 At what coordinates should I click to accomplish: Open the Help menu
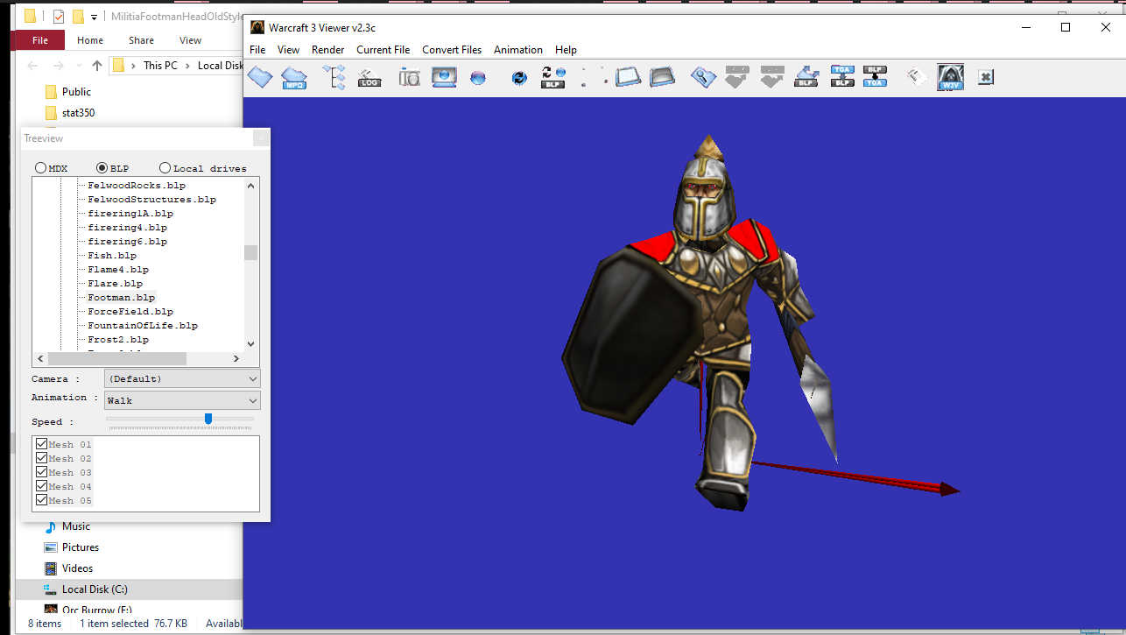pos(566,50)
